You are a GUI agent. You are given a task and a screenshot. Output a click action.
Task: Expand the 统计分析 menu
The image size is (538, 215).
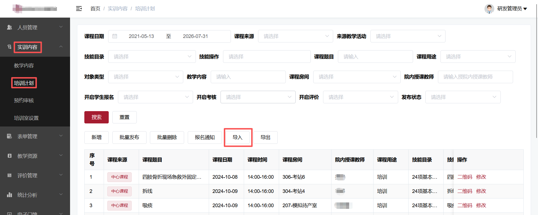coord(35,195)
